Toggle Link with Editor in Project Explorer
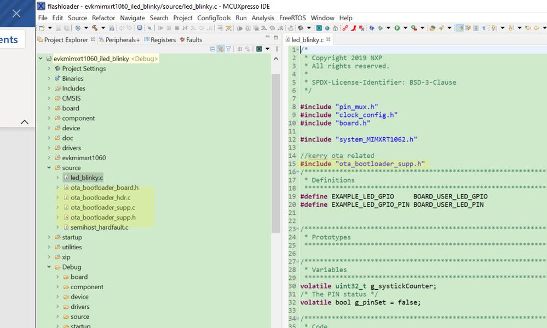 (x=221, y=49)
